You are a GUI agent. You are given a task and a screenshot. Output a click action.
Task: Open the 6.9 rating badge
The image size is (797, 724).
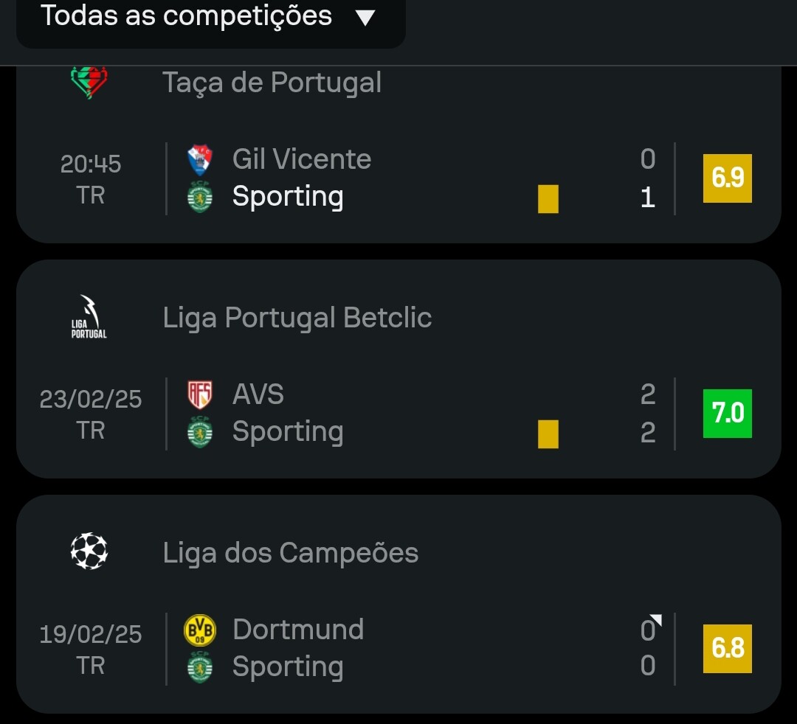727,178
